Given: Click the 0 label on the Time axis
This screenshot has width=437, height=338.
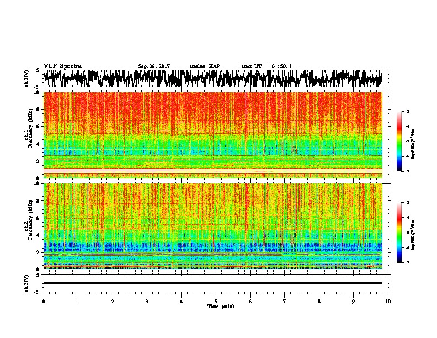Looking at the screenshot, I should coord(44,302).
